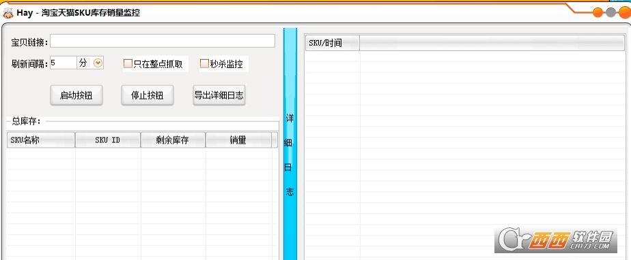
Task: Click the SKU/时间 column header
Action: (333, 43)
